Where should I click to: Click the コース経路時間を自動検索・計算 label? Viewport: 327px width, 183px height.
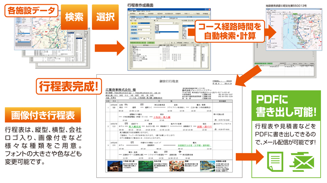pos(230,31)
